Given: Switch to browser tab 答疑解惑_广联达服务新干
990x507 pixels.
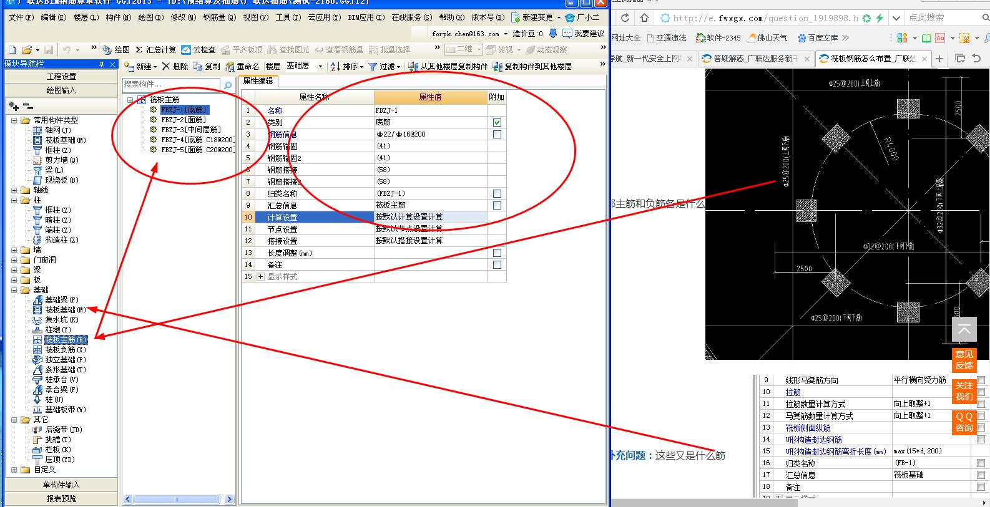Looking at the screenshot, I should click(755, 59).
